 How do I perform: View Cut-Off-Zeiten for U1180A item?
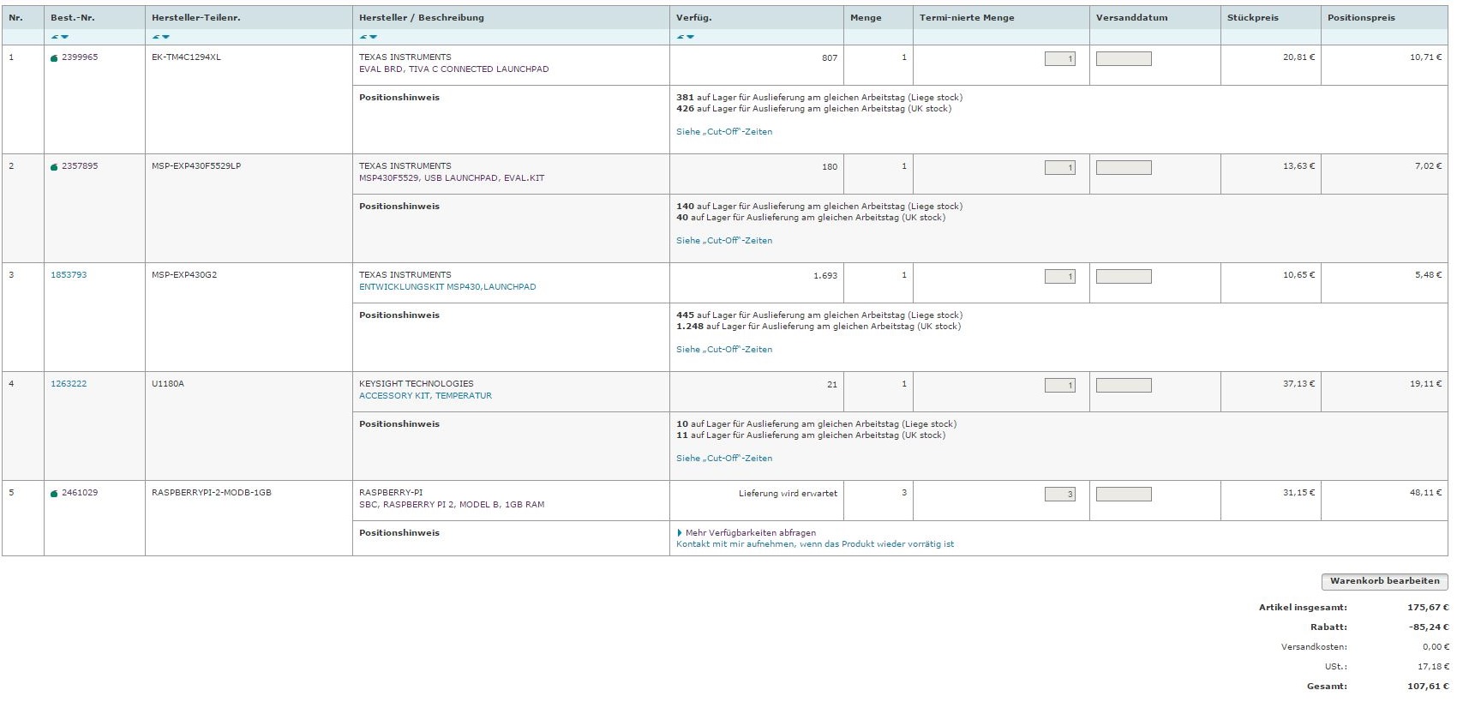[x=724, y=459]
